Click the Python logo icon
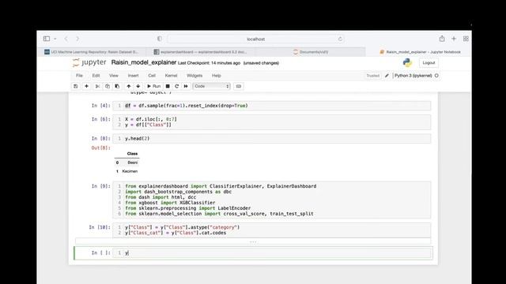Image resolution: width=506 pixels, height=284 pixels. coord(407,63)
